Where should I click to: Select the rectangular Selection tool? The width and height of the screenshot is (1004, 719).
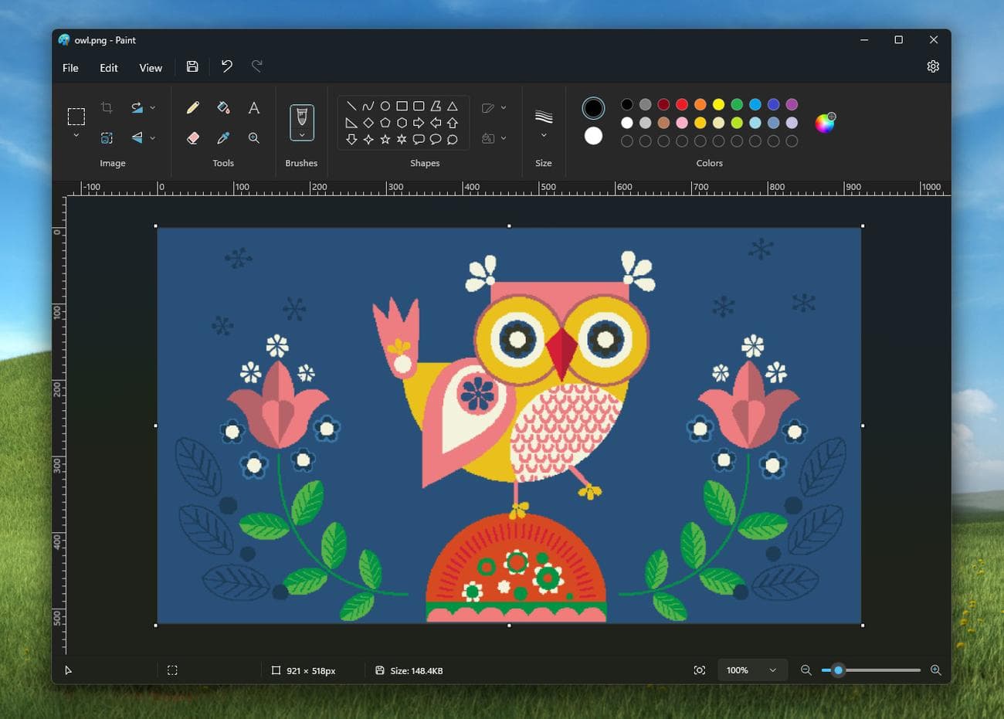pyautogui.click(x=76, y=115)
